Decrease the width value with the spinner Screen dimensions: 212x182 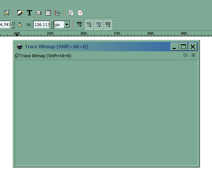[13, 26]
